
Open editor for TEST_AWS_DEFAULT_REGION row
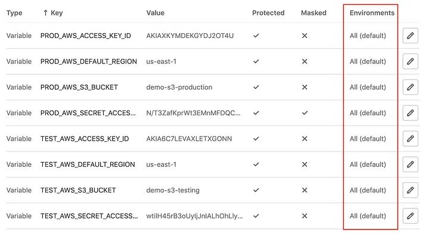coord(410,165)
